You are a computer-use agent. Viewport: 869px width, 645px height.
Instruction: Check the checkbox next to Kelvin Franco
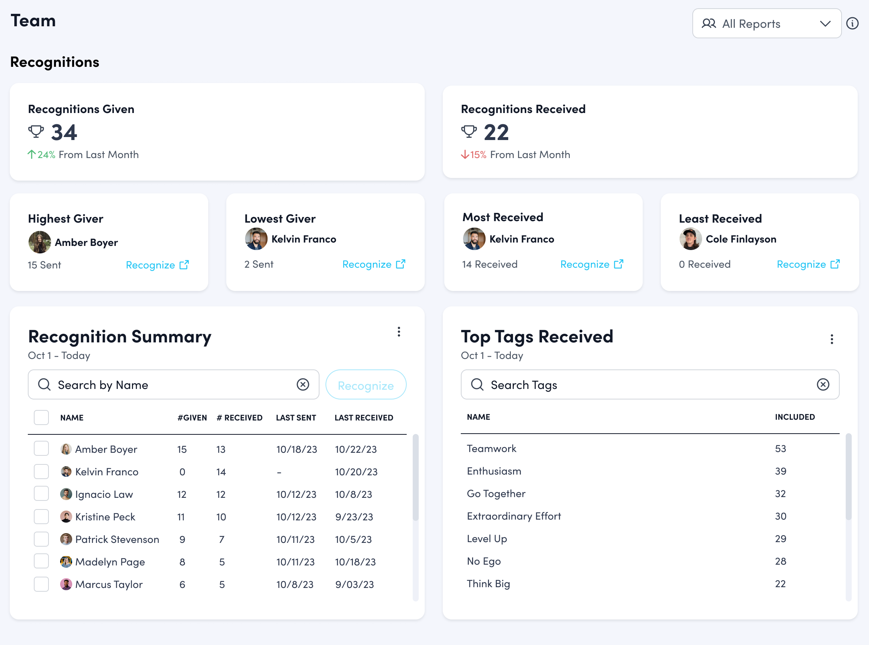(41, 471)
